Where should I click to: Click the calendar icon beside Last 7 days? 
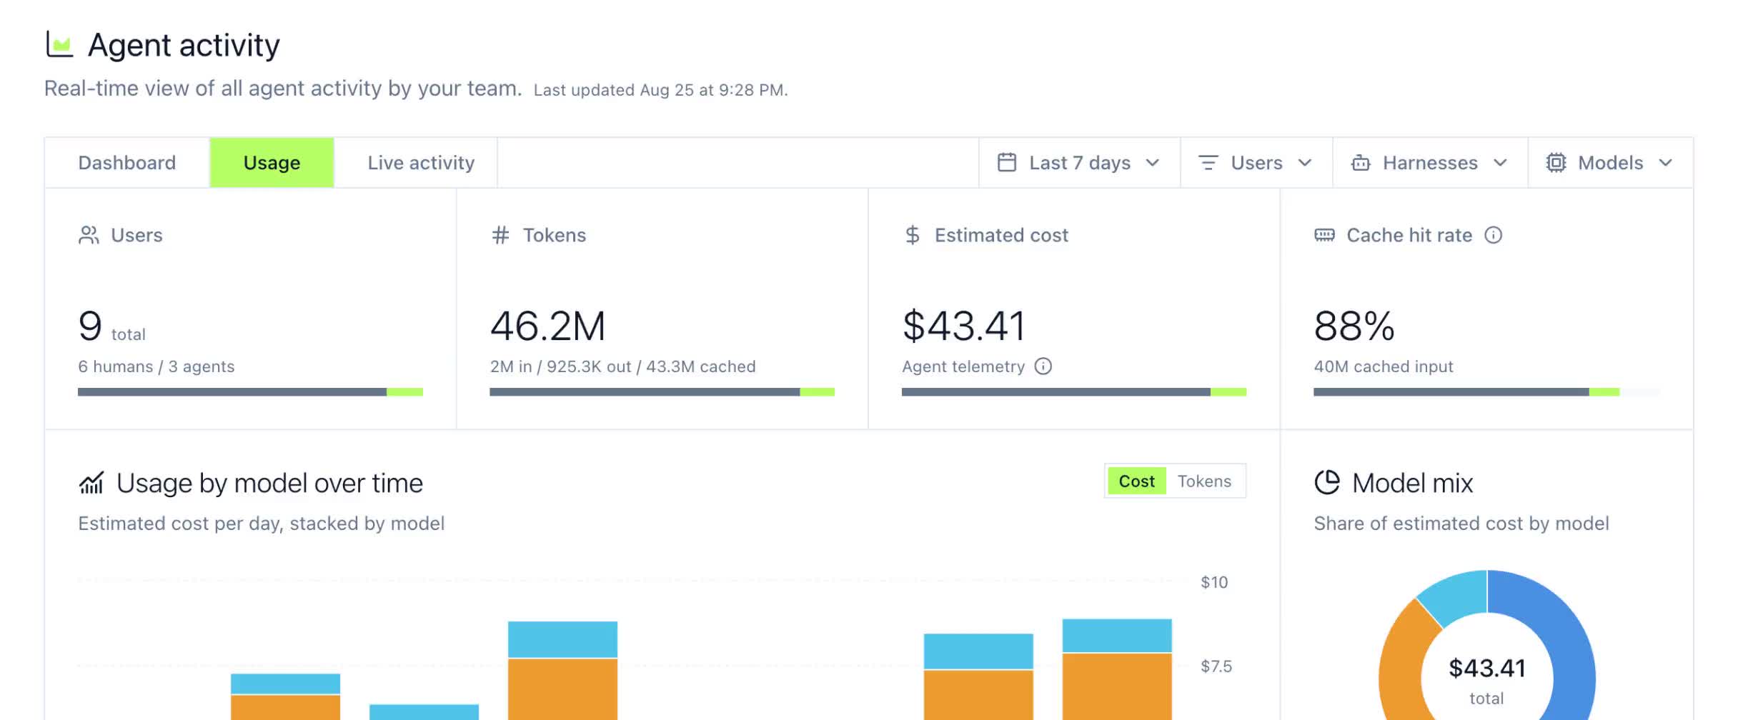(1006, 163)
